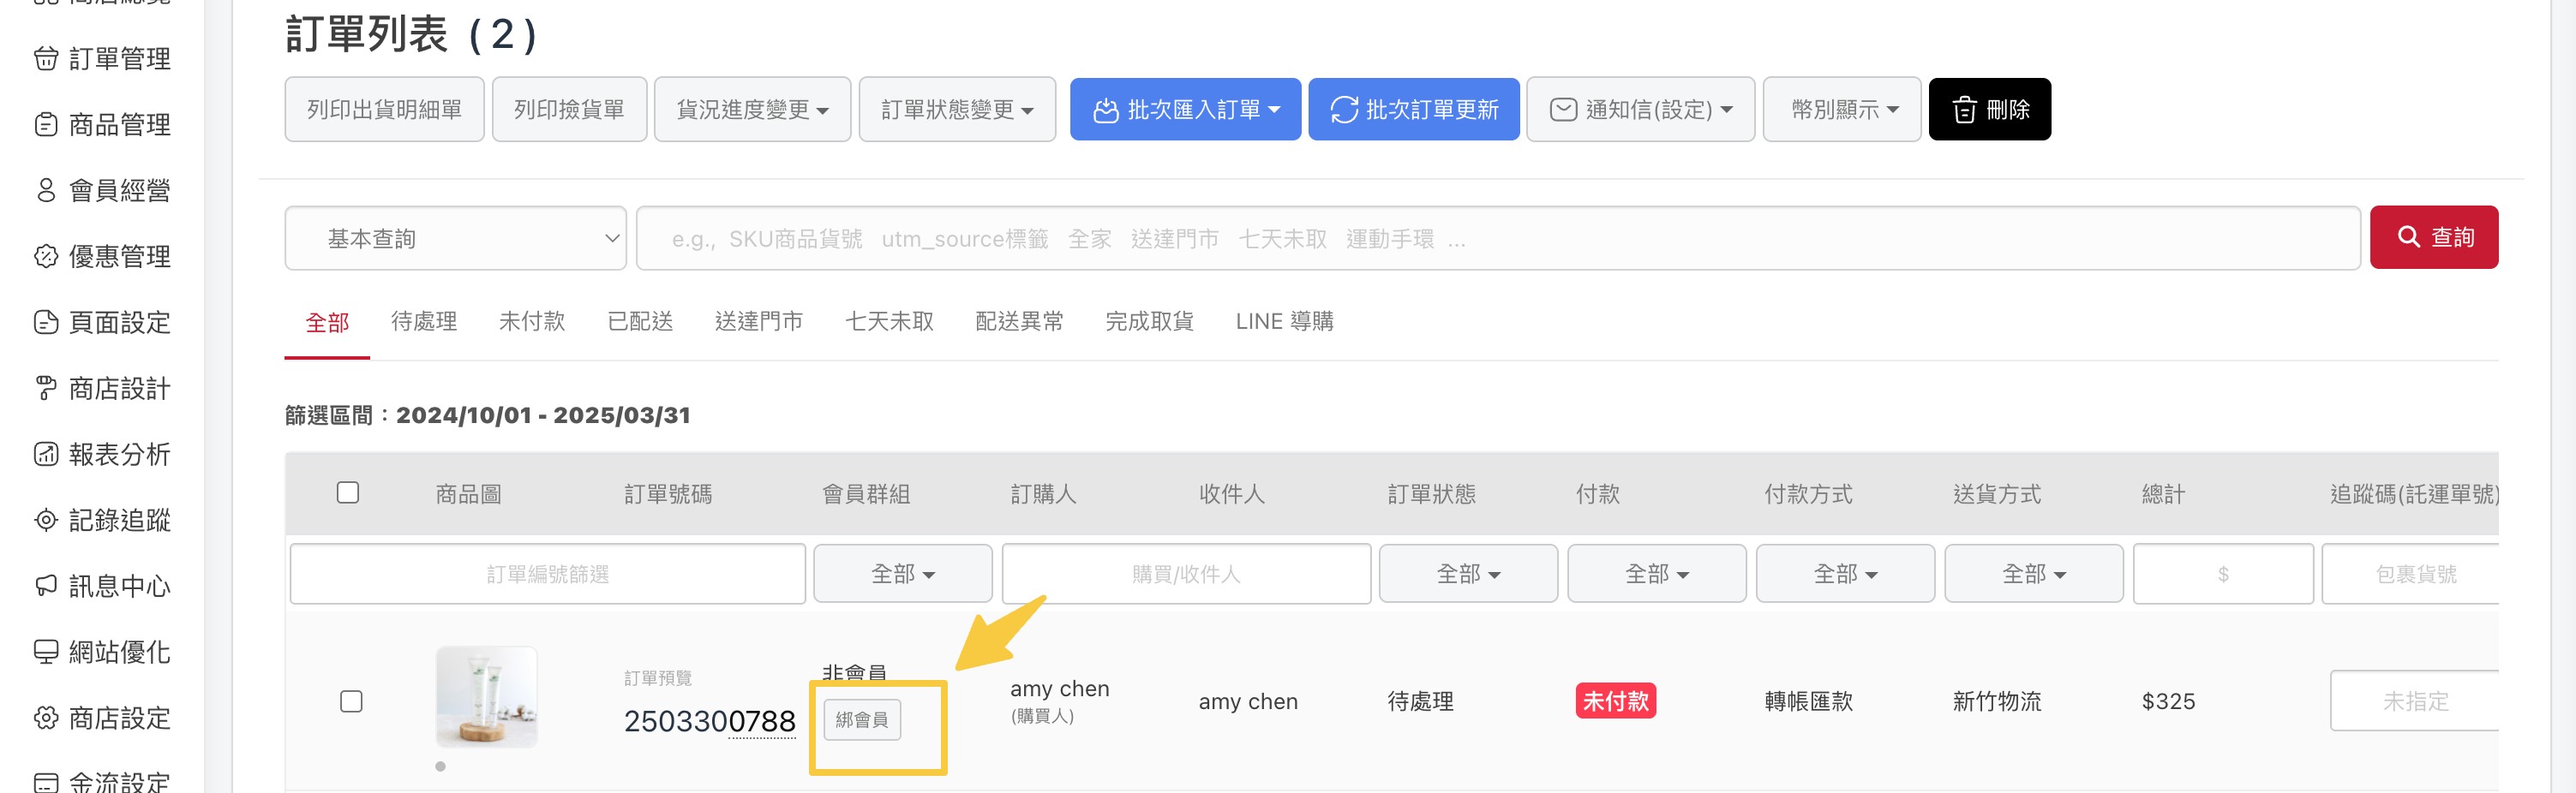Viewport: 2576px width, 793px height.
Task: Focus the 訂單編號篩選 input field
Action: [548, 575]
